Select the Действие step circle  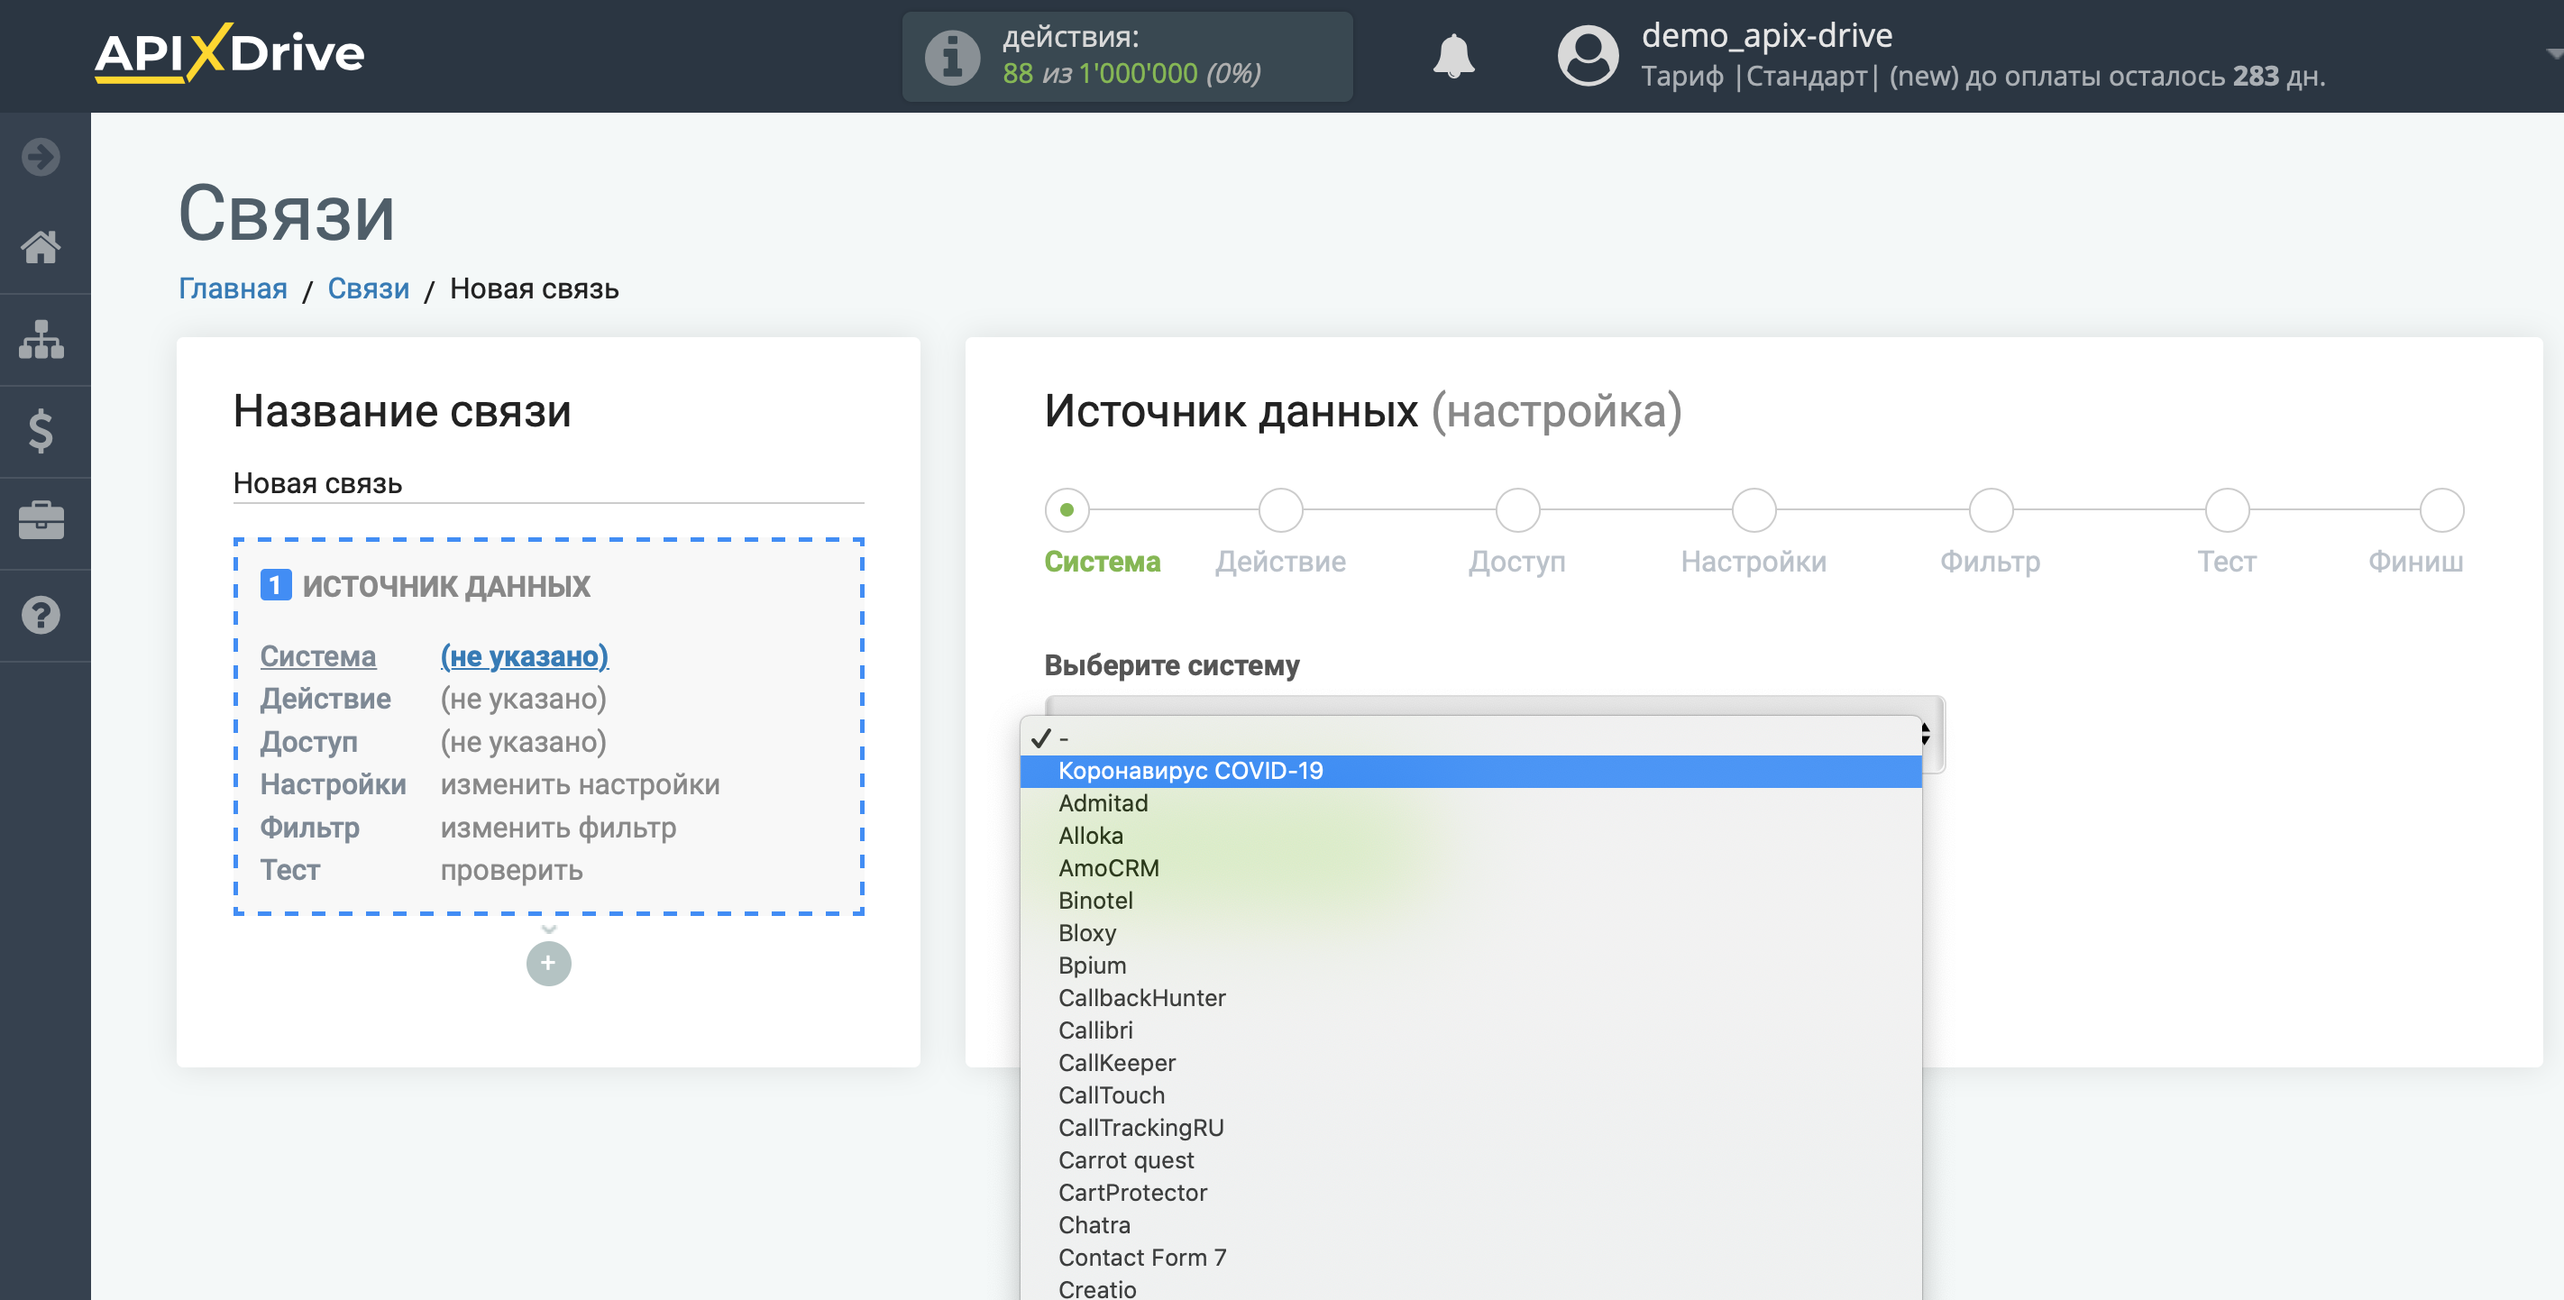(x=1281, y=509)
